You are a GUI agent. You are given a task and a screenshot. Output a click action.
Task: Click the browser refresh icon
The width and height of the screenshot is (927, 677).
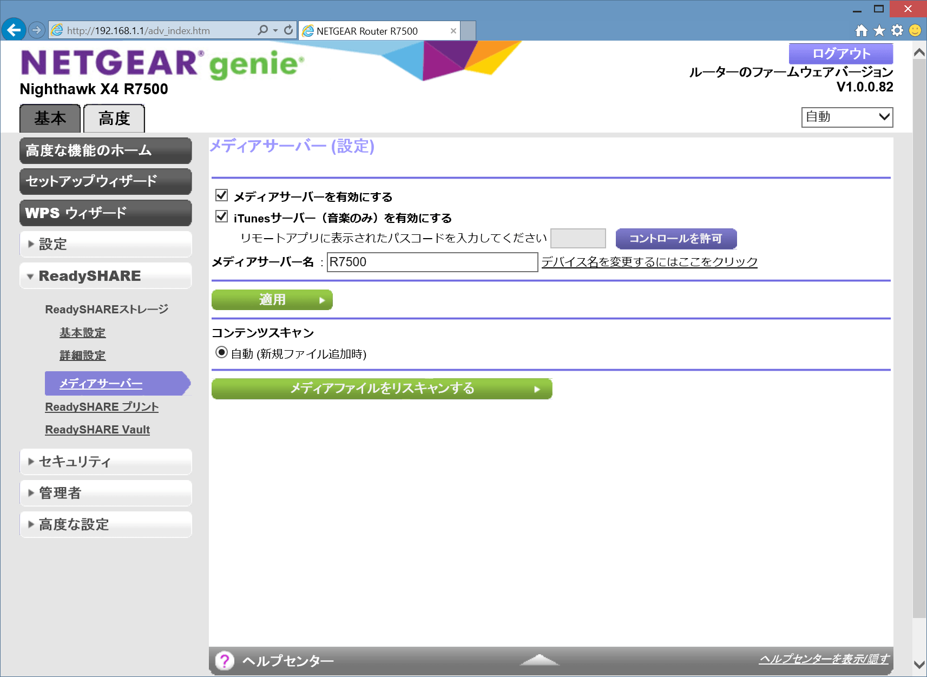288,30
